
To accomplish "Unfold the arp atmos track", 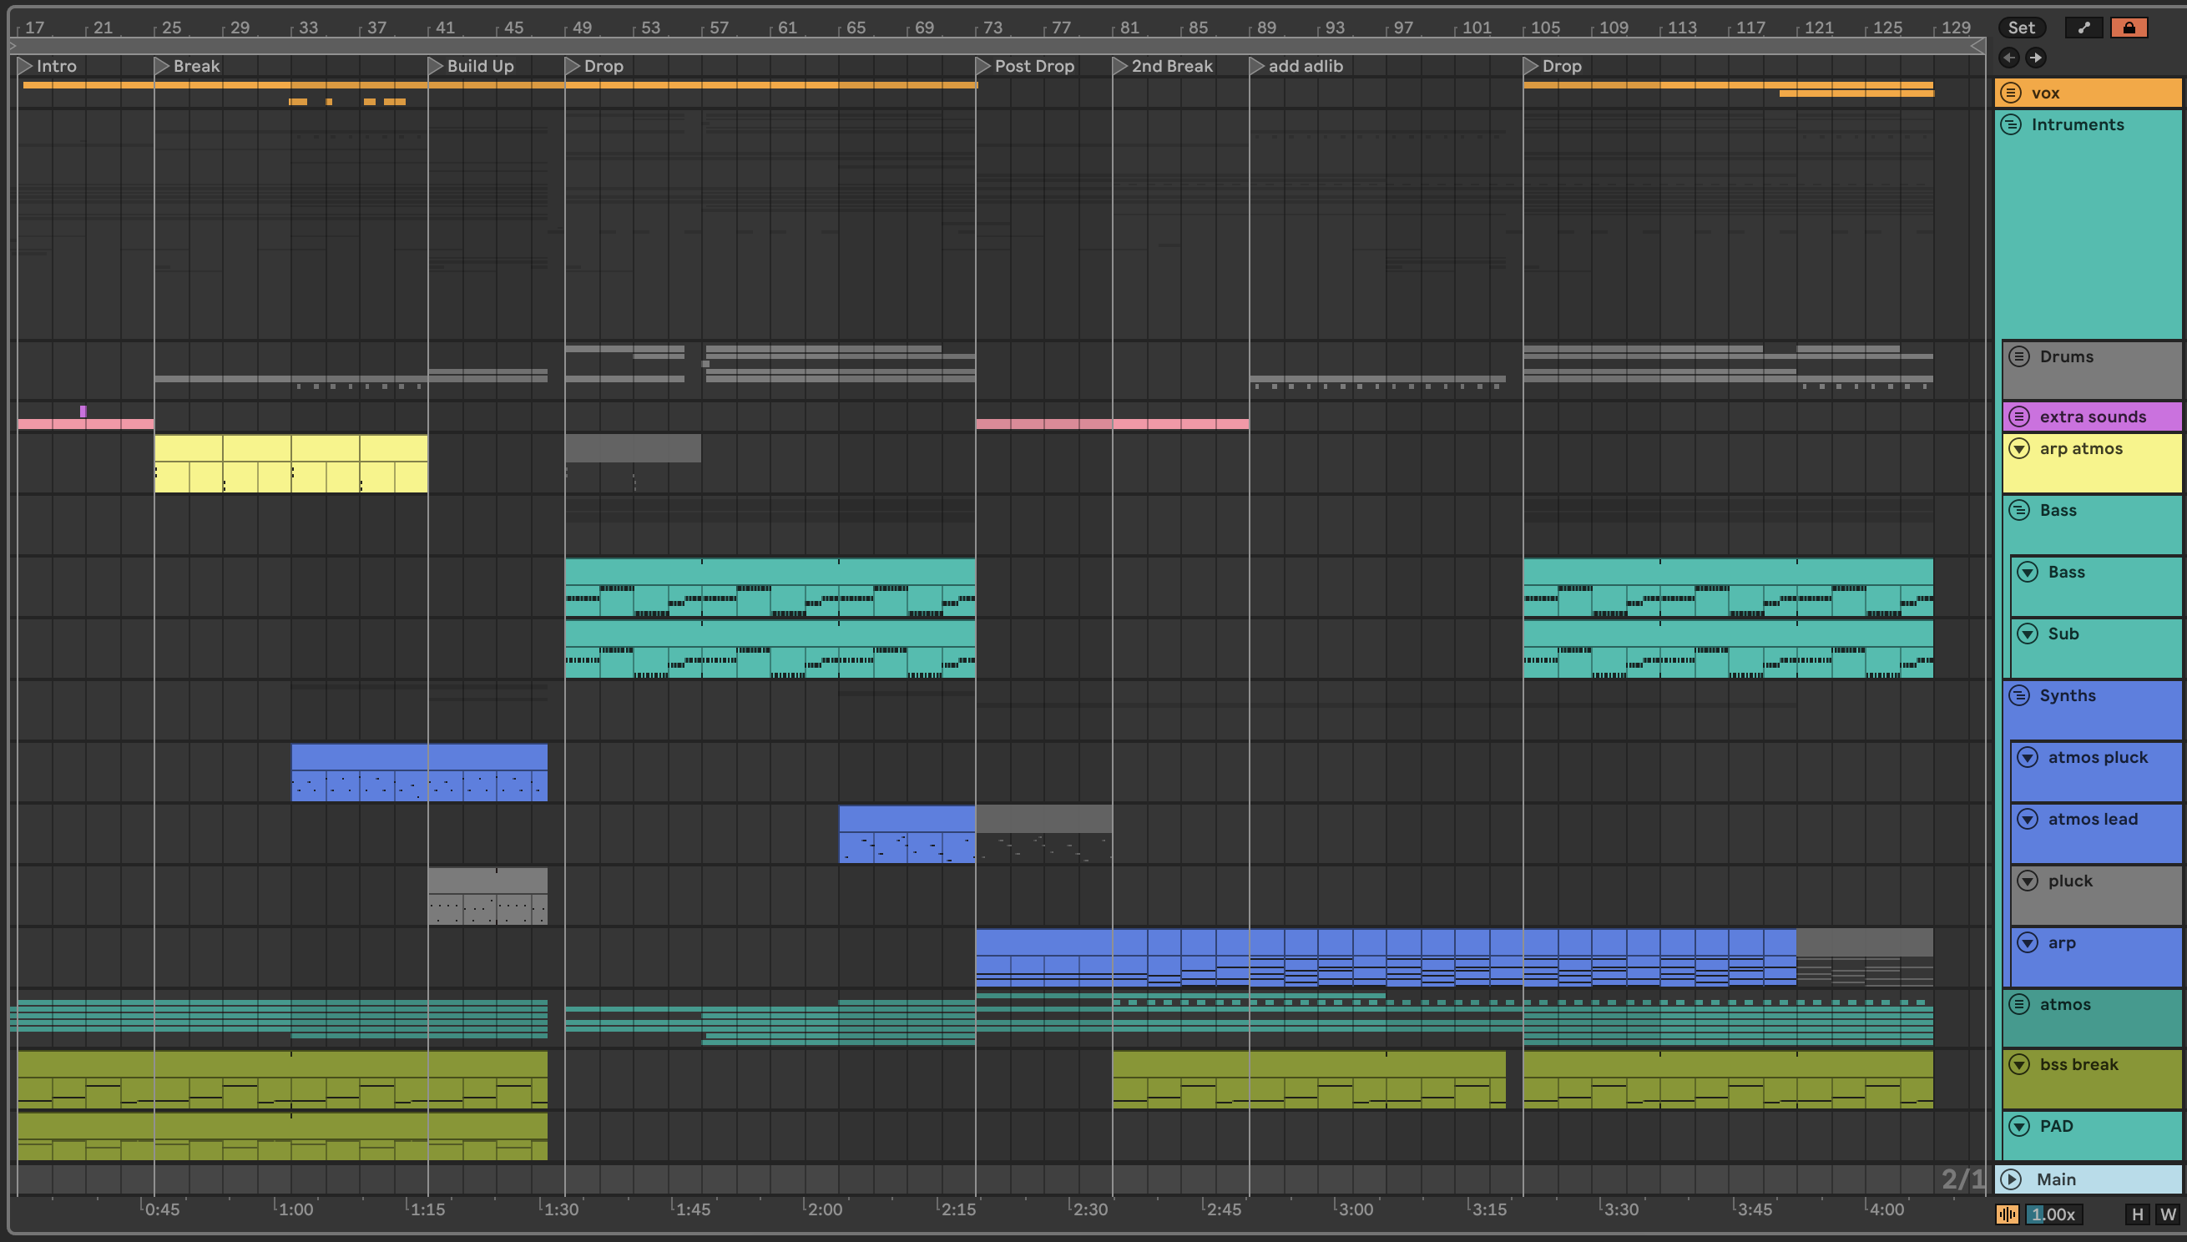I will coord(2018,449).
